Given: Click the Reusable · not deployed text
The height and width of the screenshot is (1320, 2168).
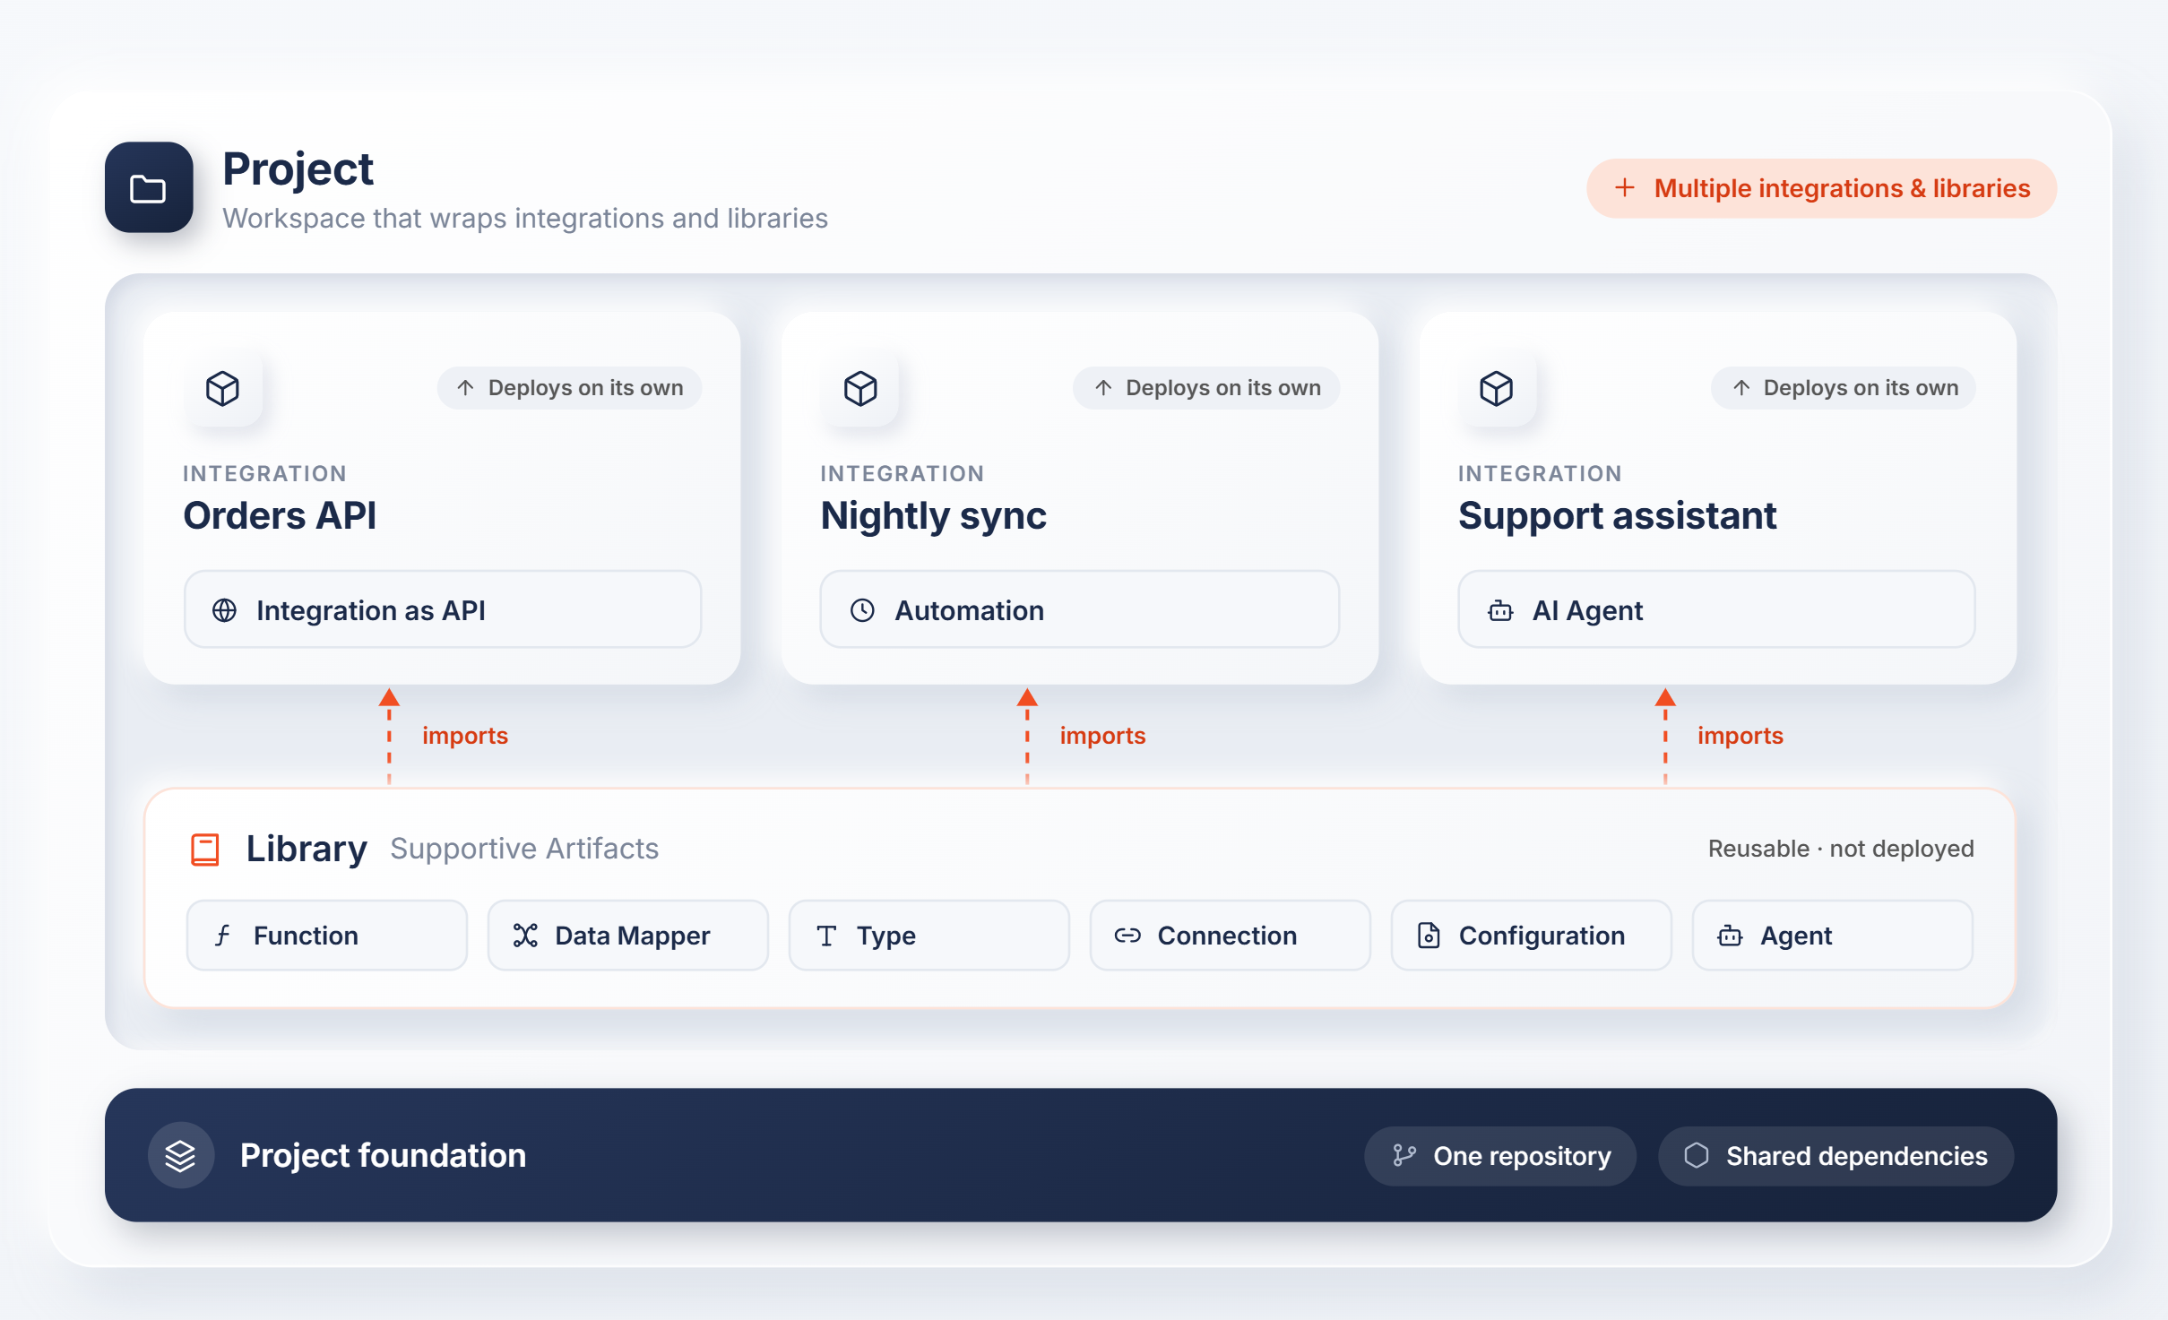Looking at the screenshot, I should click(1841, 849).
